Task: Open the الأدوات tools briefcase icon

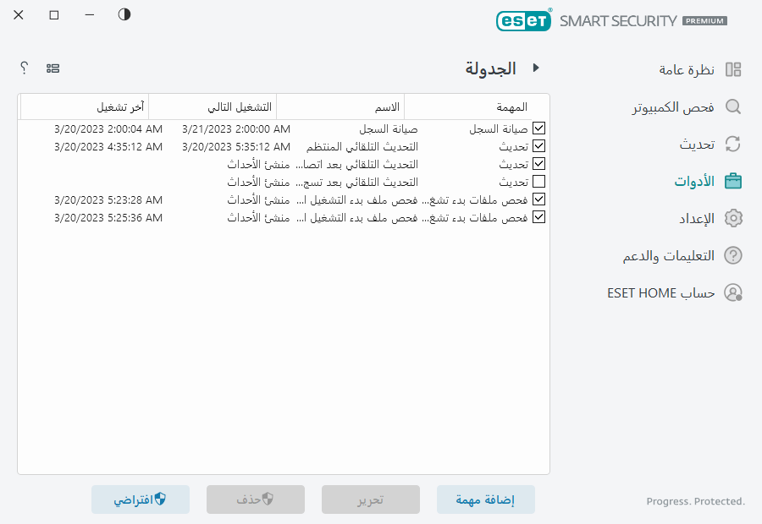Action: point(733,180)
